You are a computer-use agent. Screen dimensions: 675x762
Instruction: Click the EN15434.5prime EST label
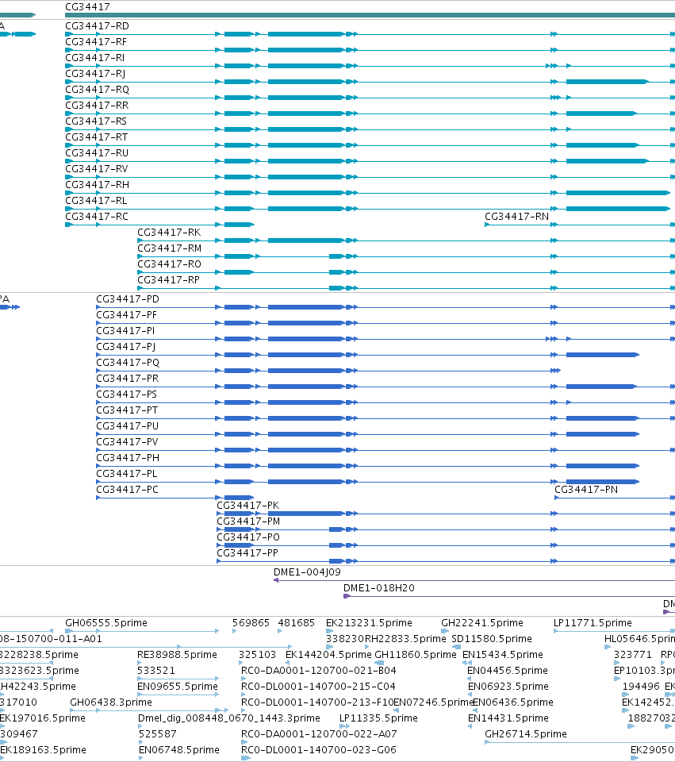[503, 655]
